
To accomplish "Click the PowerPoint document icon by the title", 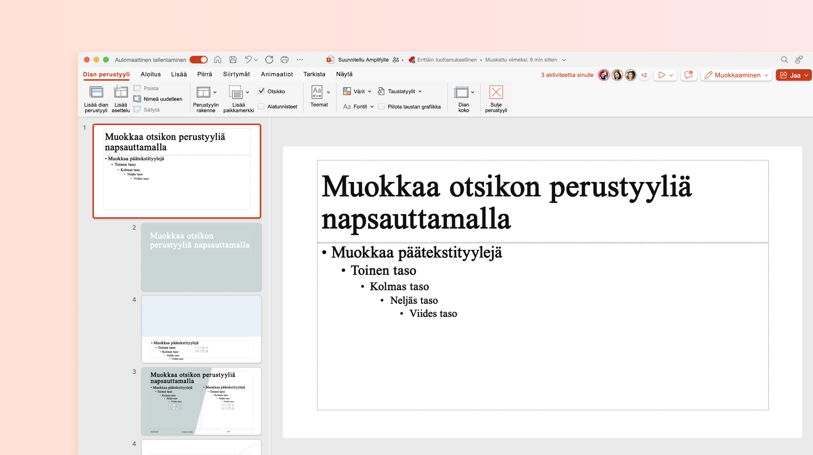I will pos(330,60).
